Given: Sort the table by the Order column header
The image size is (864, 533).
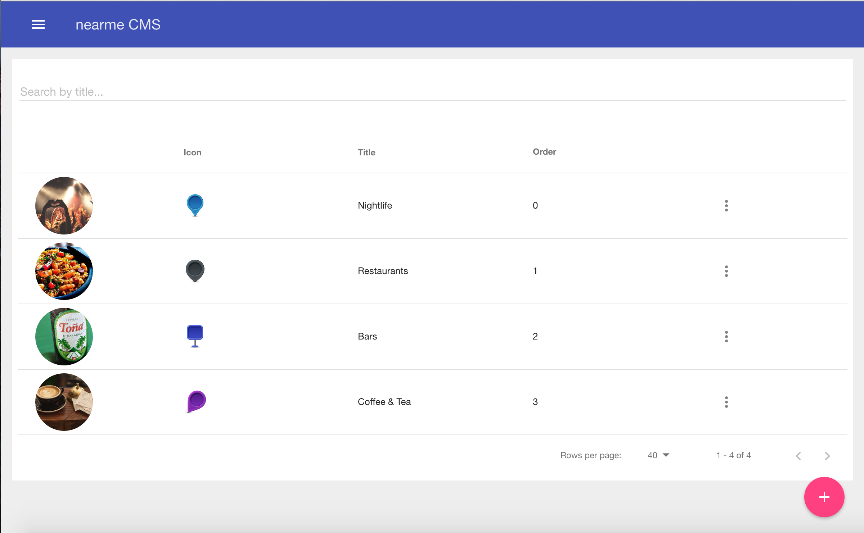Looking at the screenshot, I should (x=544, y=151).
